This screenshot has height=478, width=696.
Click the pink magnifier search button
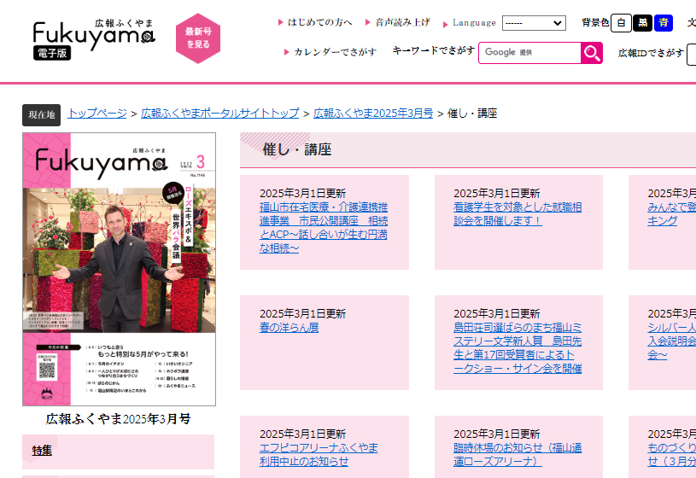pos(592,53)
